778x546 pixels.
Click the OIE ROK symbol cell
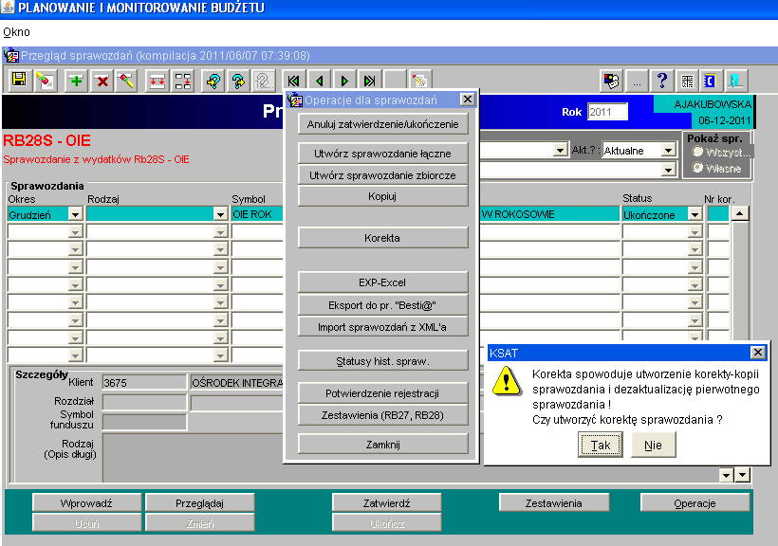tap(257, 214)
